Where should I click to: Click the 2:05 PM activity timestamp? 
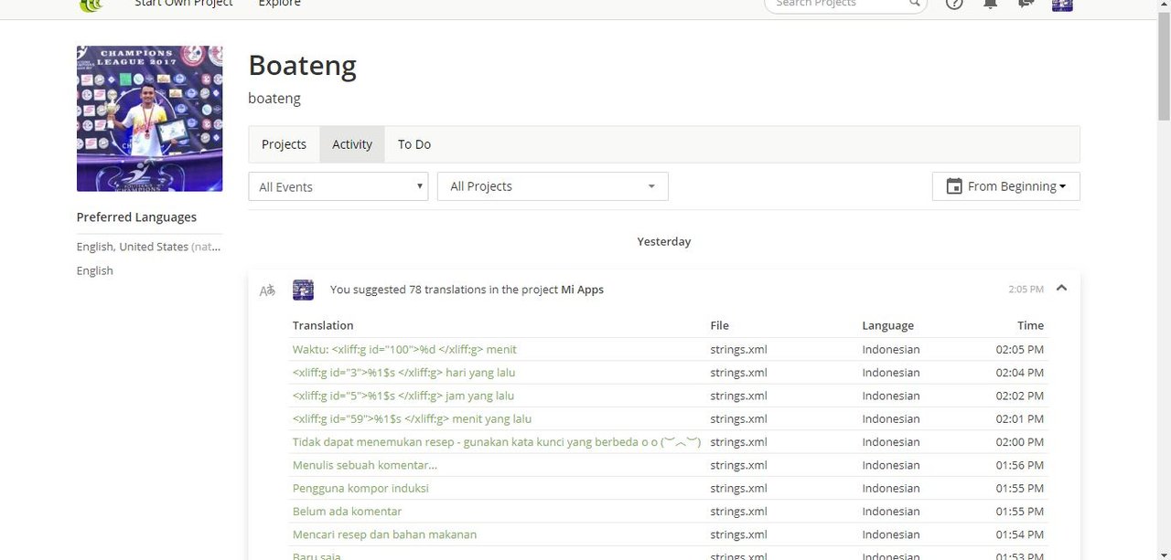coord(1026,290)
